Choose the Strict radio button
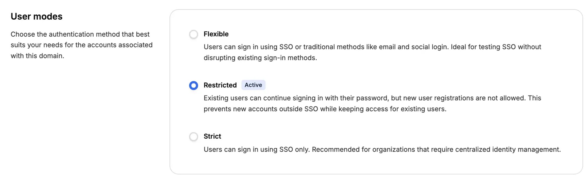 pyautogui.click(x=193, y=137)
